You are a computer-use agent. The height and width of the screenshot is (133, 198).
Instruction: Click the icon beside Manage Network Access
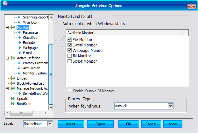pyautogui.click(x=13, y=88)
